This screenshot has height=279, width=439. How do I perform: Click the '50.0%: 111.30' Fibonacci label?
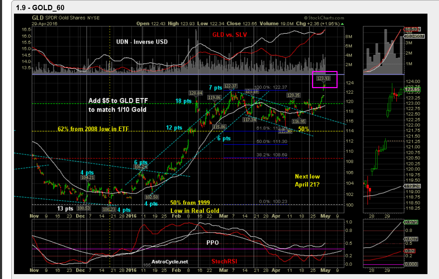tap(272, 141)
